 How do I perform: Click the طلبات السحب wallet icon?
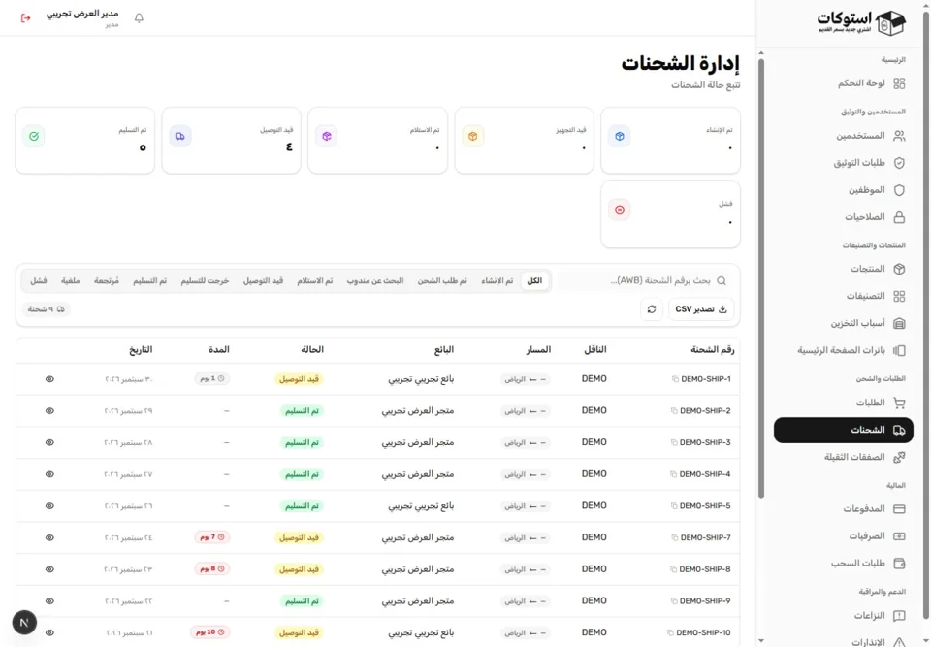(x=899, y=564)
